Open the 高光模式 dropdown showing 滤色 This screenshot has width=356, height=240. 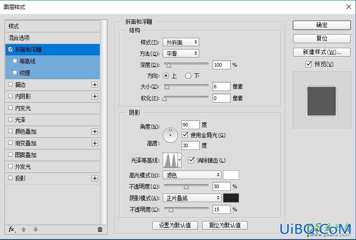click(192, 175)
